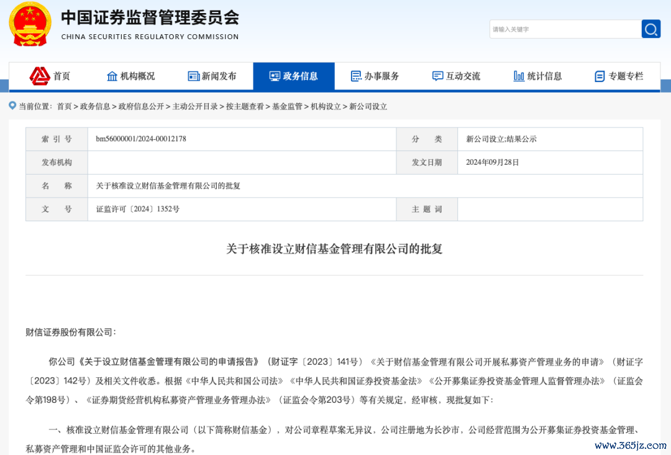Click the building icon beside 机构概况
This screenshot has height=455, width=671.
112,76
